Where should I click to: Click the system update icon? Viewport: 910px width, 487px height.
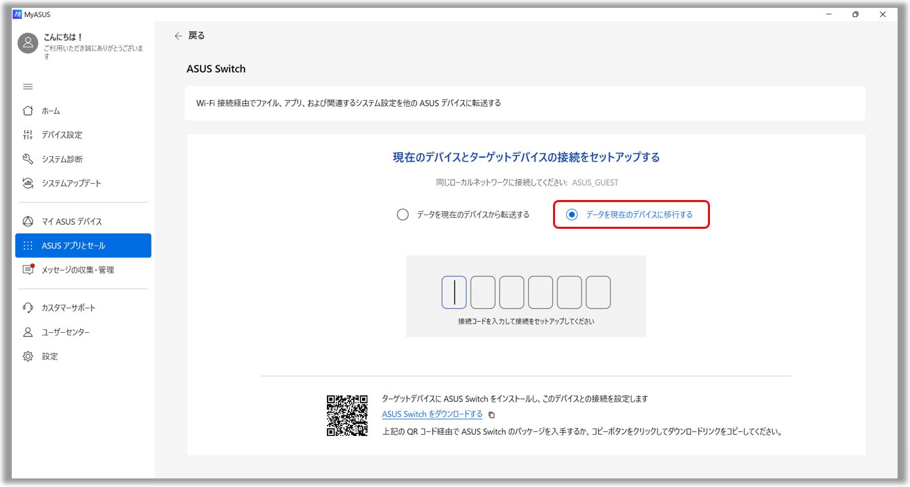[27, 183]
